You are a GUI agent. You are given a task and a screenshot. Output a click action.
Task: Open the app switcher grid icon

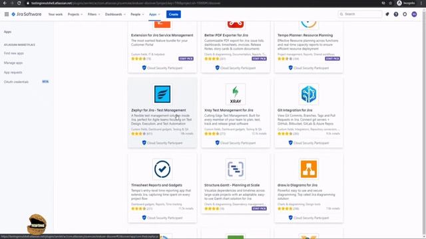click(7, 14)
